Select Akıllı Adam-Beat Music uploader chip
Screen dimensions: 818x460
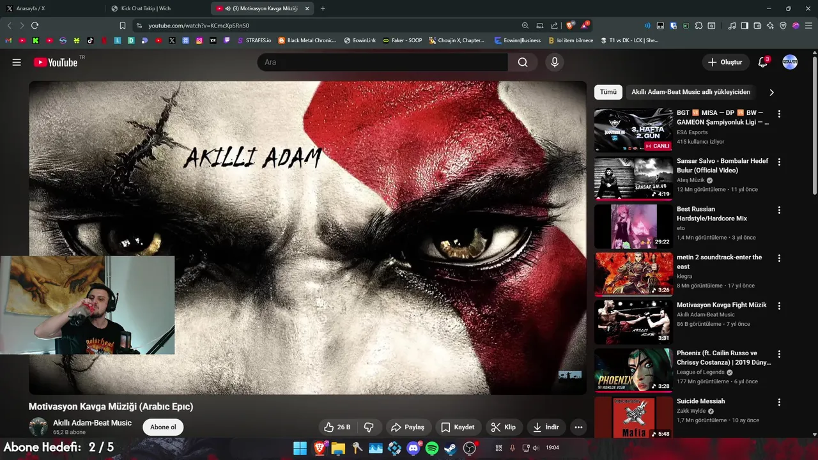[x=691, y=92]
